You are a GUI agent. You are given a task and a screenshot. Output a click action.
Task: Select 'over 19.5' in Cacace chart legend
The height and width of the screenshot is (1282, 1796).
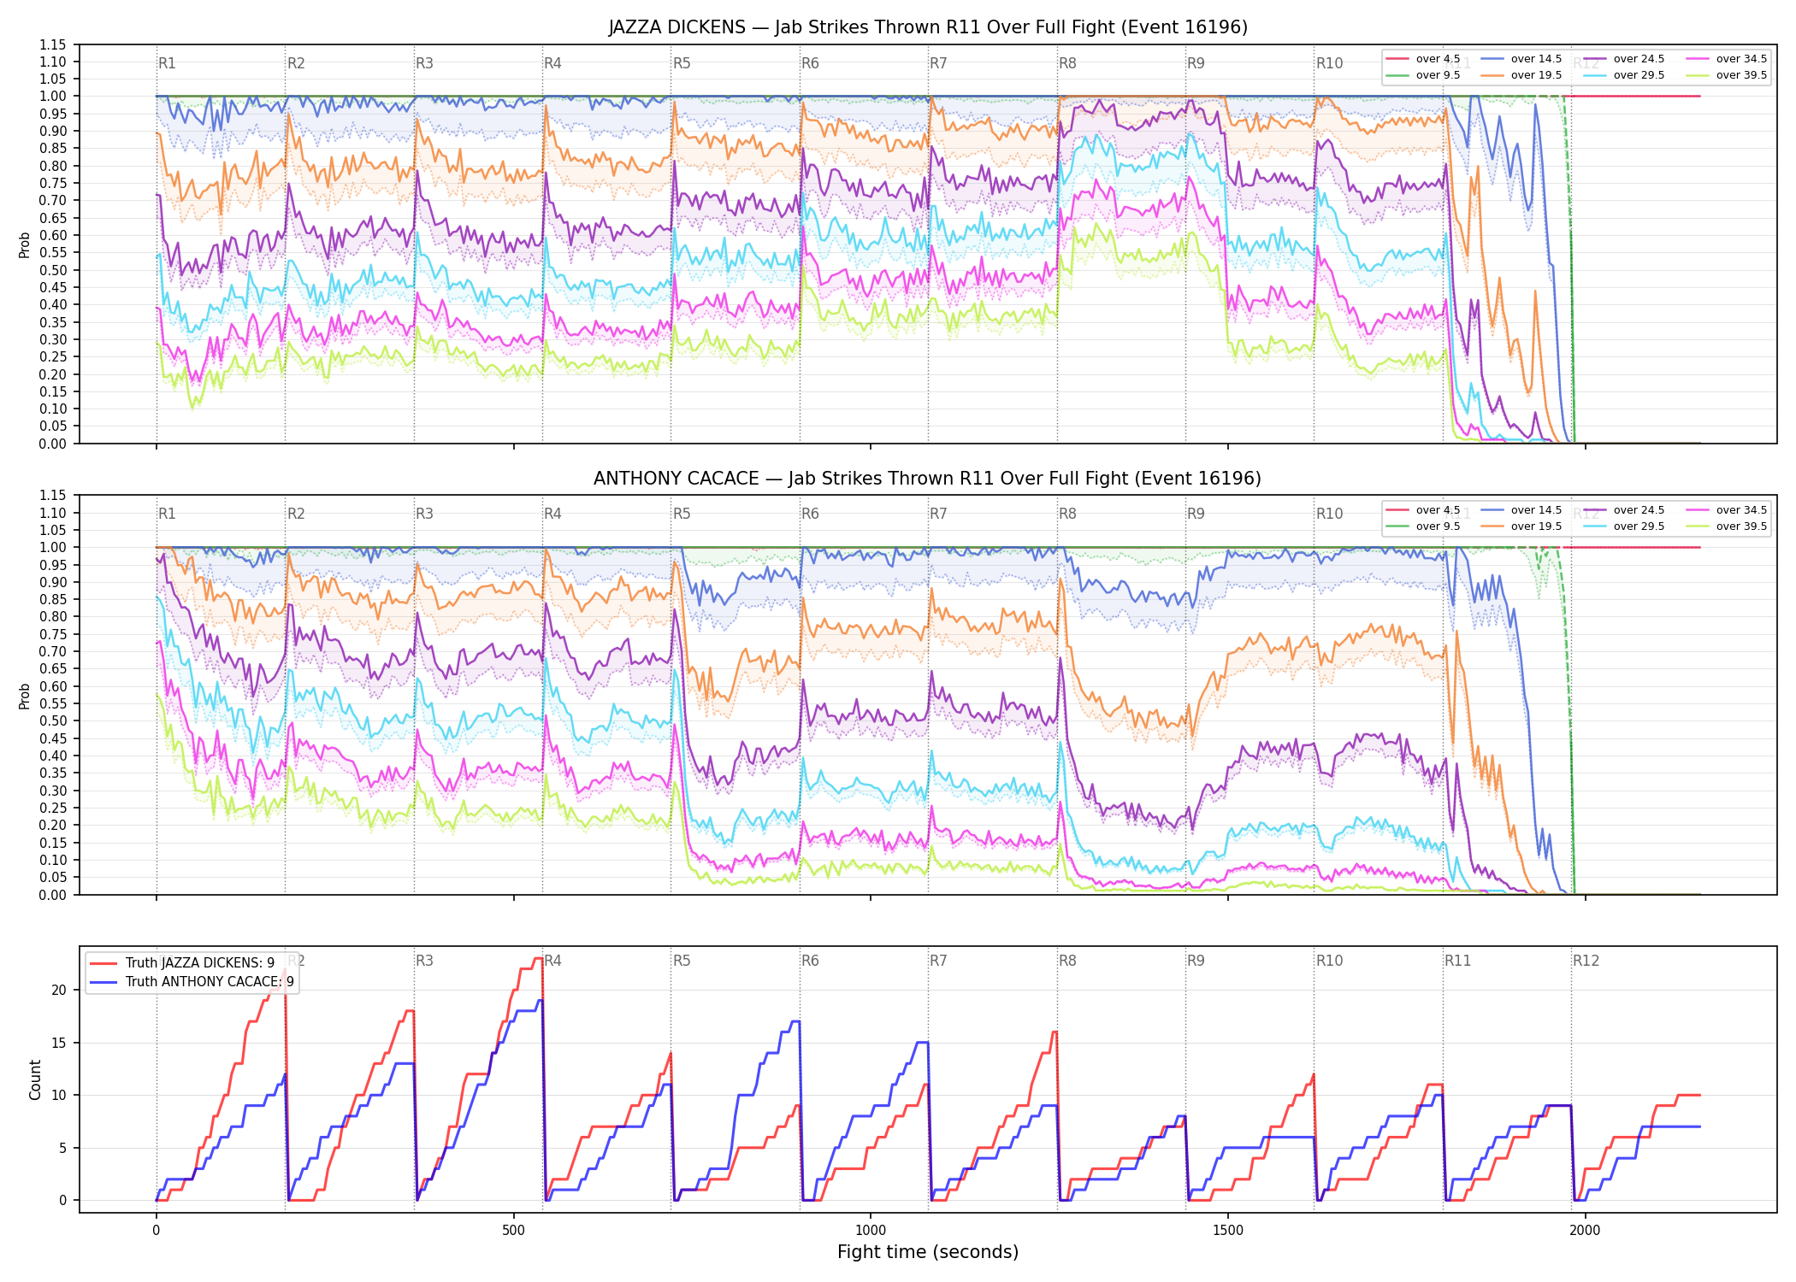coord(1521,526)
